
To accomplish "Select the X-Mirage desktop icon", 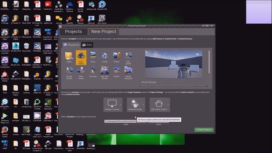I will click(5, 19).
